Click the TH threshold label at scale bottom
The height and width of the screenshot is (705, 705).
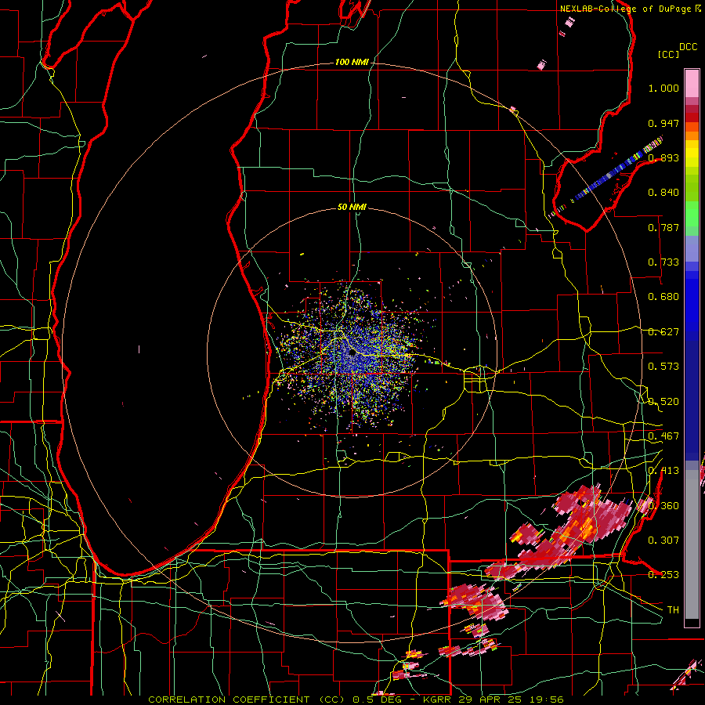[x=673, y=610]
